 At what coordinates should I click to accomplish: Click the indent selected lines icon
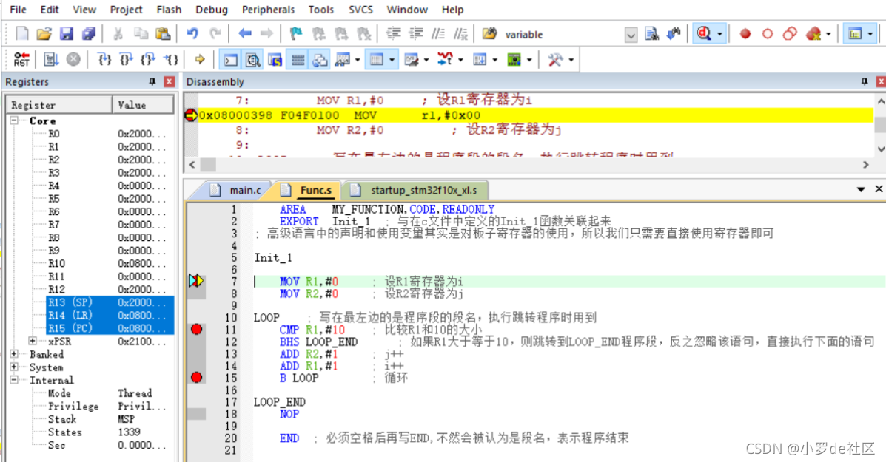(x=393, y=34)
